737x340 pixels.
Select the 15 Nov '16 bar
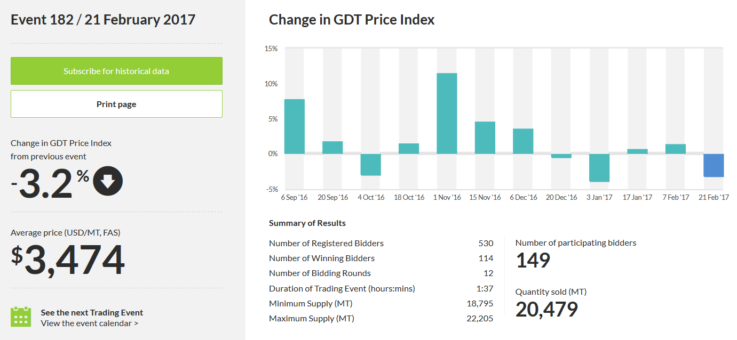(485, 138)
